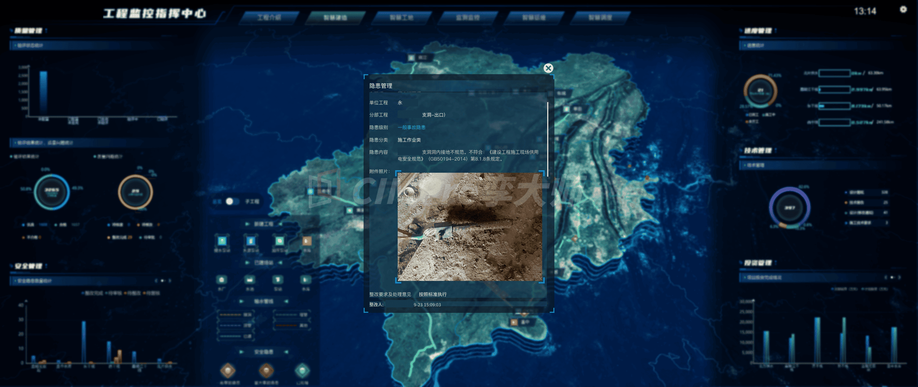Screen dimensions: 918x387
Task: Open the settings gear beside the clock
Action: (903, 10)
